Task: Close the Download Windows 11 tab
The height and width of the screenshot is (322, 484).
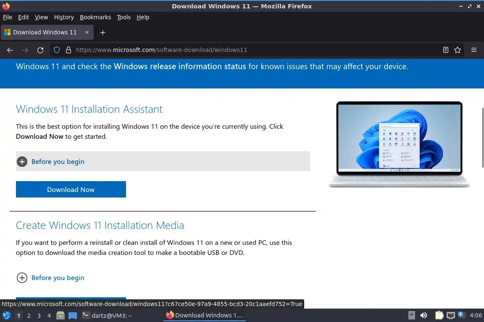Action: [87, 32]
